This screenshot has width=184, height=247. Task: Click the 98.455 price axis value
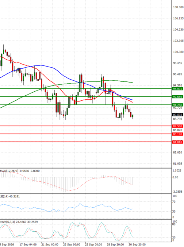pos(178,63)
